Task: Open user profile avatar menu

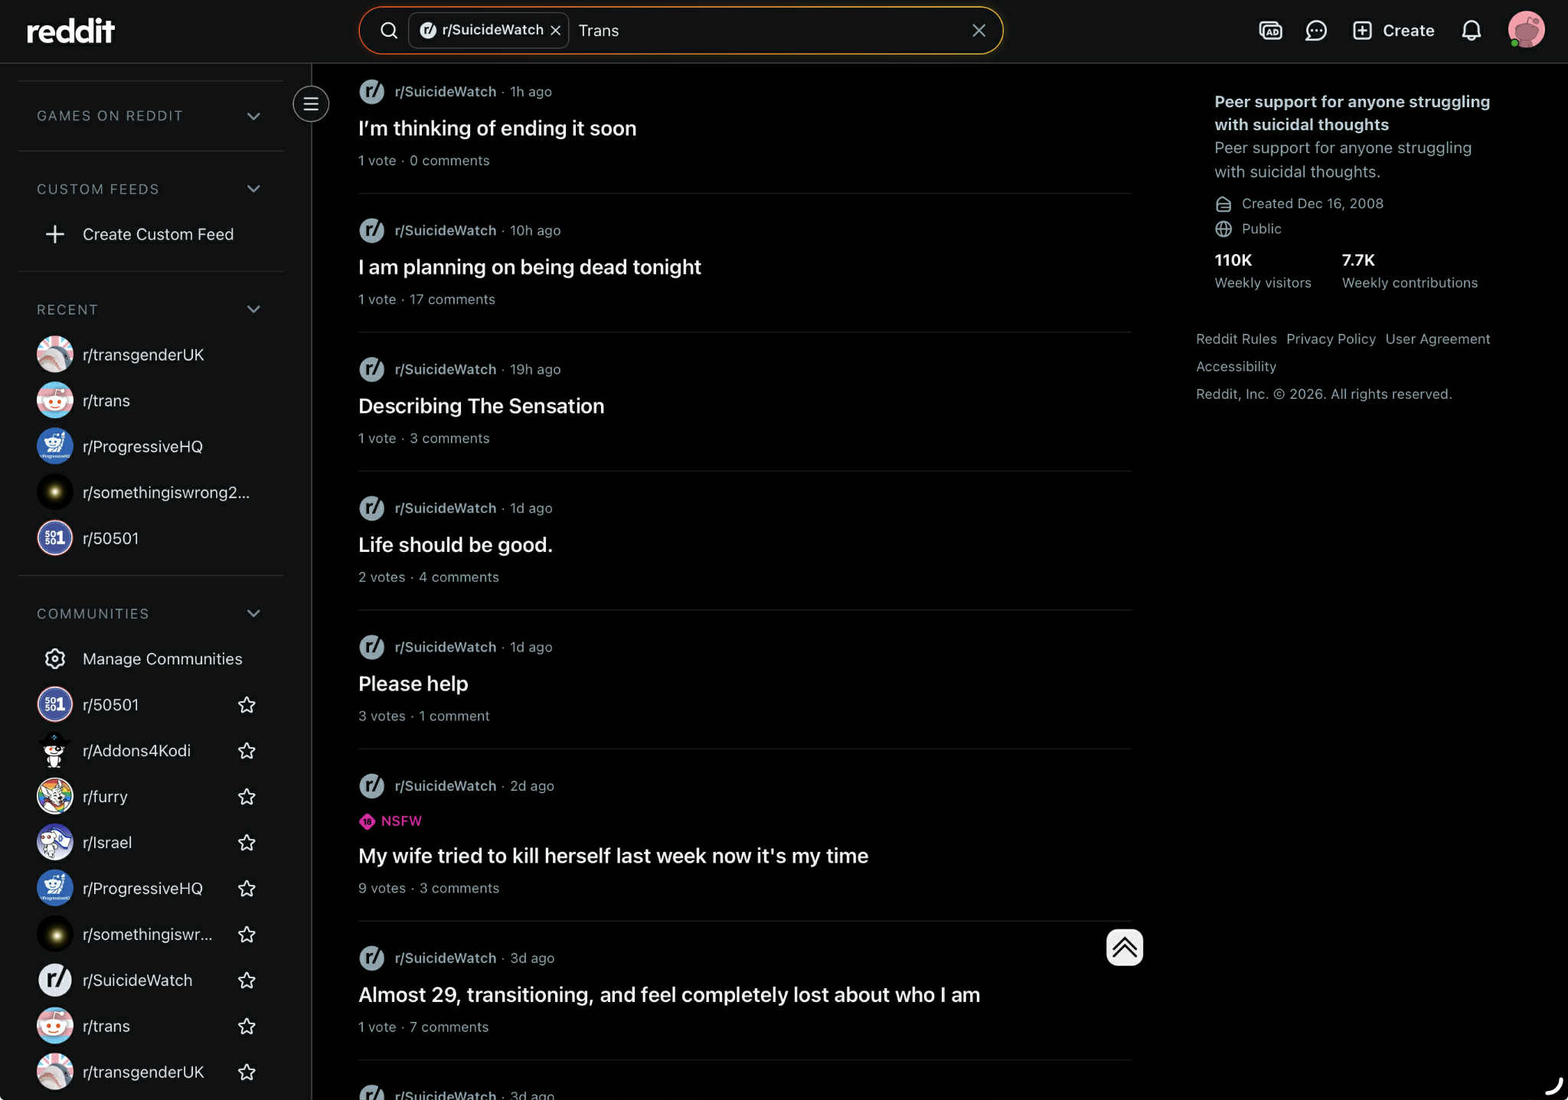Action: point(1526,31)
